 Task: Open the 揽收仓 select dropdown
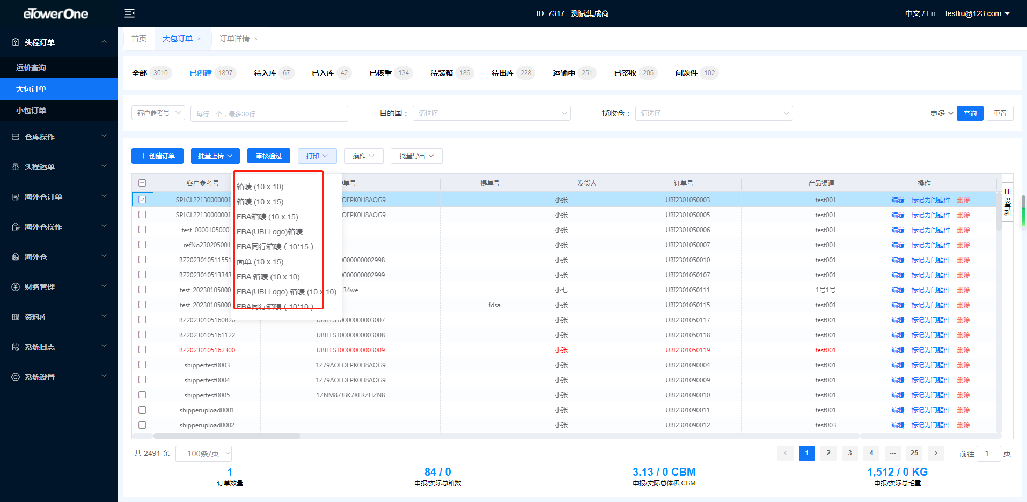coord(714,113)
